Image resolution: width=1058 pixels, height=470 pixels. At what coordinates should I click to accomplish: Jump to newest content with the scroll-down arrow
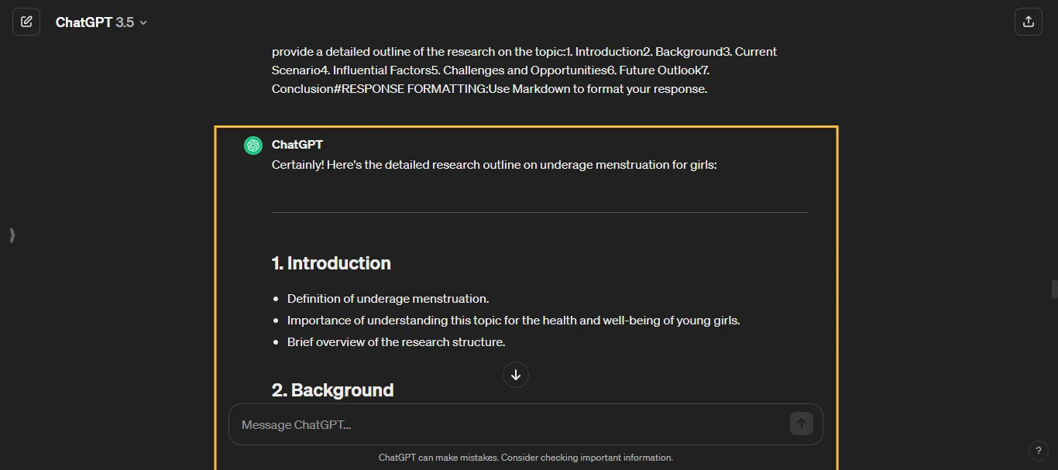tap(516, 375)
